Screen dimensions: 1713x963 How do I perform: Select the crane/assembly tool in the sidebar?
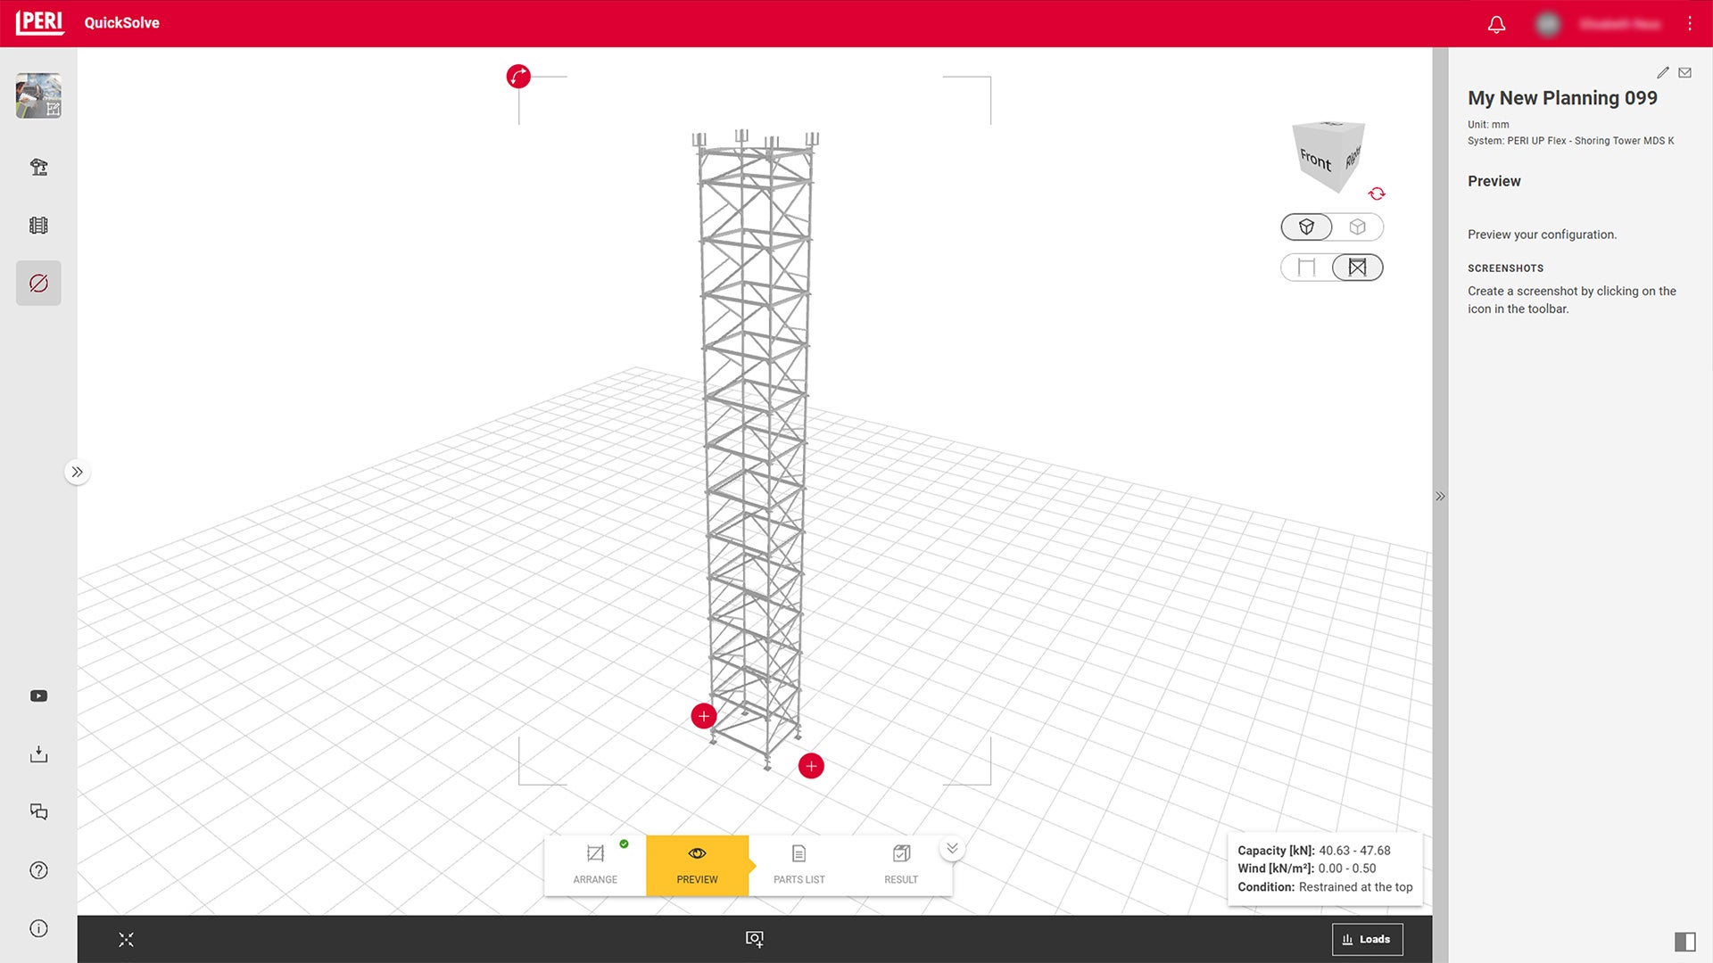coord(38,167)
